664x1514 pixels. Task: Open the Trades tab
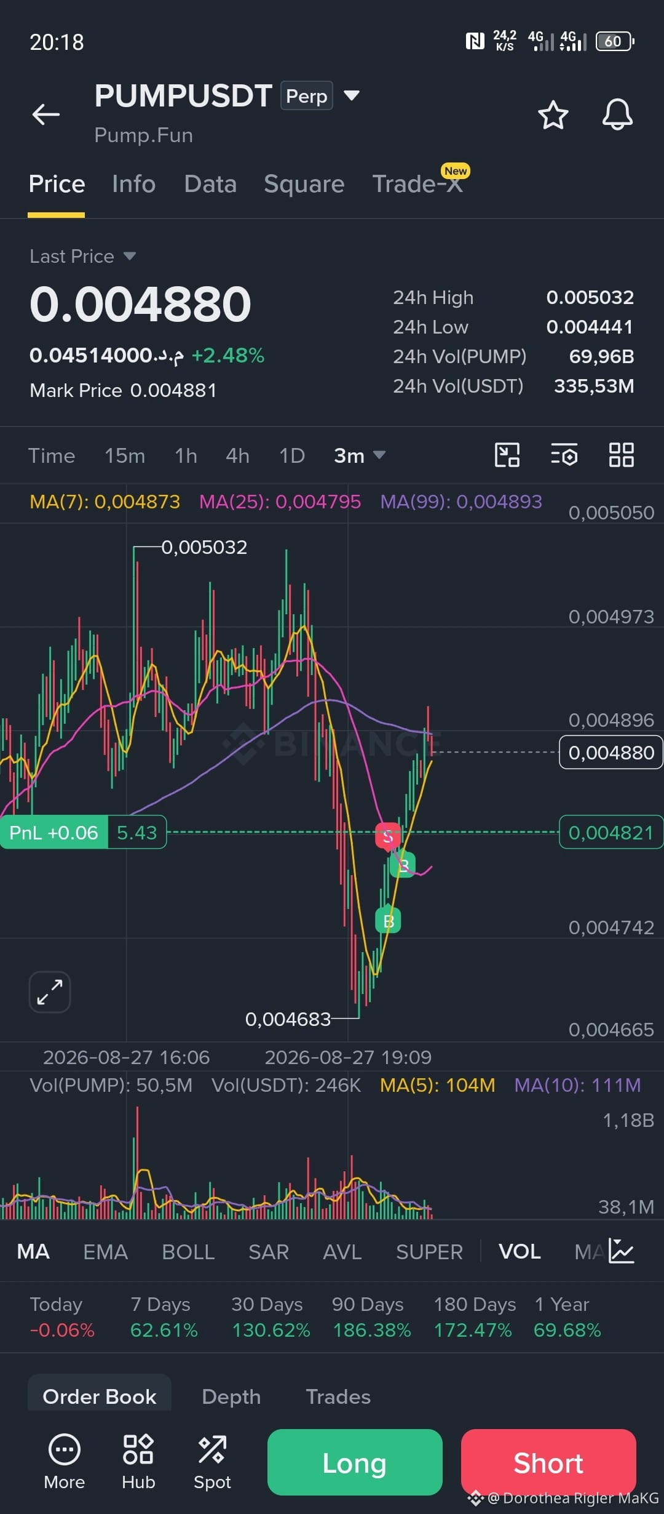click(x=338, y=1396)
